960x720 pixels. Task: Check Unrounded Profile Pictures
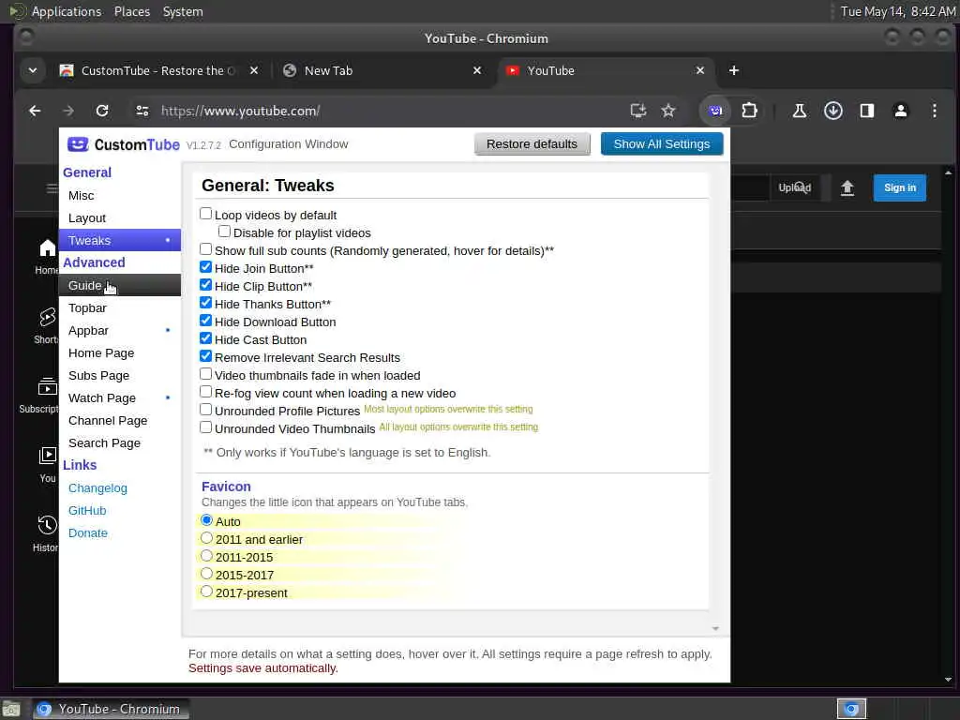pos(205,409)
